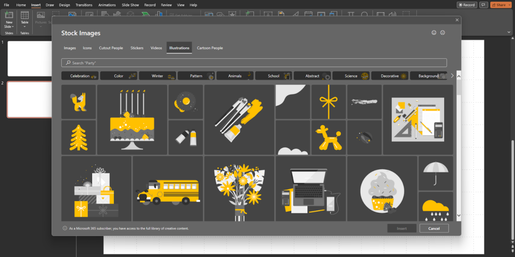Screen dimensions: 515x257
Task: Click the happy smiley feedback icon
Action: tap(434, 33)
